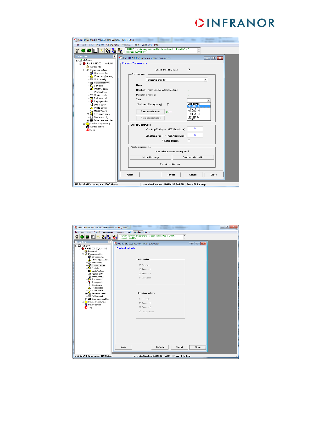Click Refresh in the Feedback selection window
This screenshot has width=312, height=441.
click(x=160, y=347)
